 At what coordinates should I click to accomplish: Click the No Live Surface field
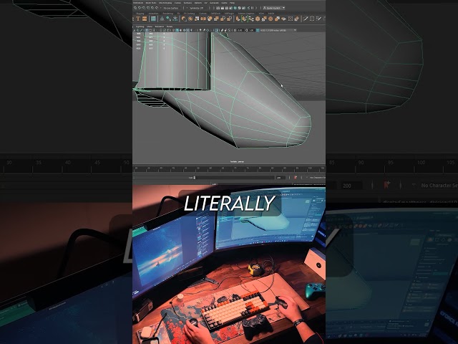click(171, 8)
